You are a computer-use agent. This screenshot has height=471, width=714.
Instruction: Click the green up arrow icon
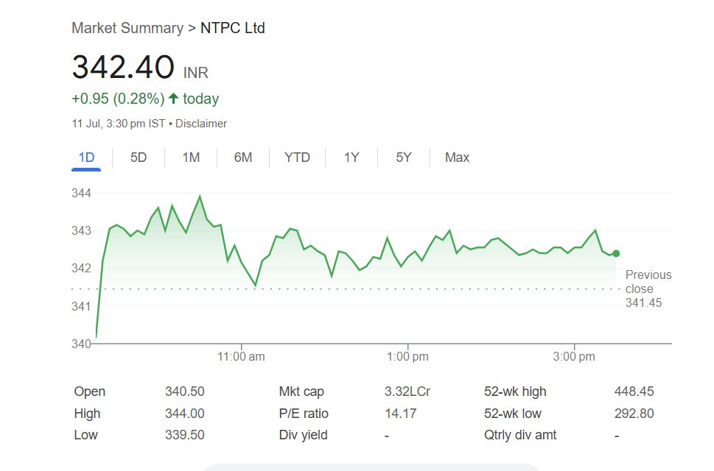coord(173,99)
